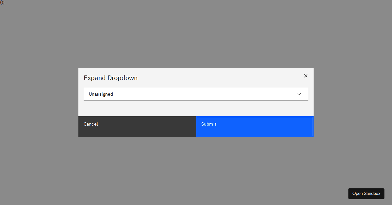
Task: Click the Unassigned label text
Action: (101, 94)
